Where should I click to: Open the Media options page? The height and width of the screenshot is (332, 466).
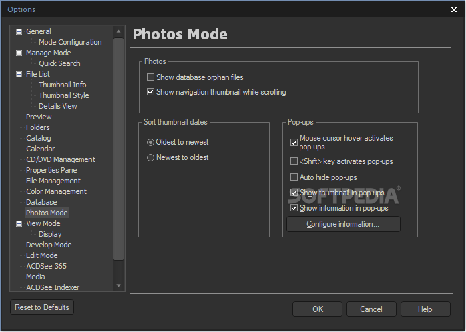[35, 277]
